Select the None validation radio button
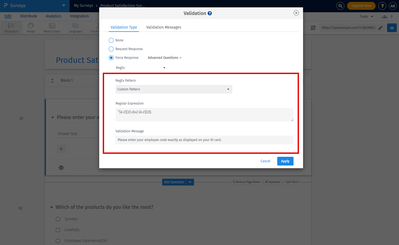This screenshot has width=399, height=245. (111, 40)
